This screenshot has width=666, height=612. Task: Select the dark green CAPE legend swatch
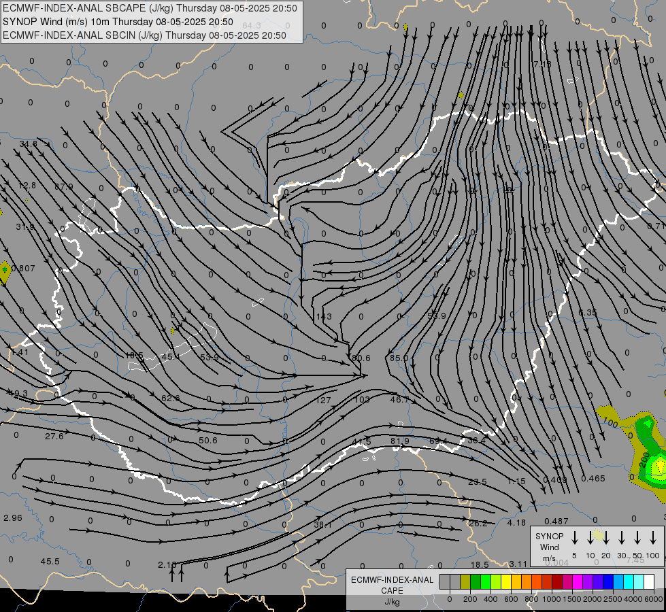click(x=476, y=582)
